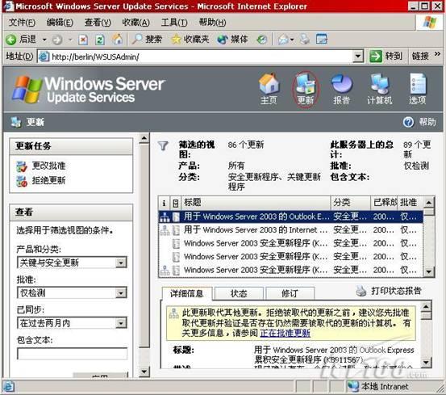Click the 拒绝更新 decline update icon
This screenshot has height=395, width=446.
[x=22, y=181]
